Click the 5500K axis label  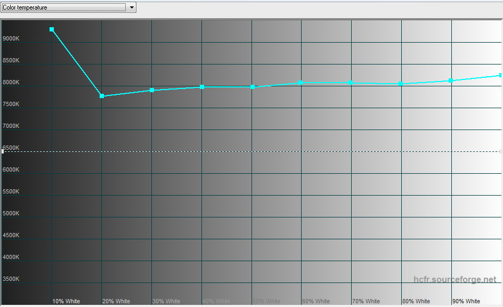point(11,191)
